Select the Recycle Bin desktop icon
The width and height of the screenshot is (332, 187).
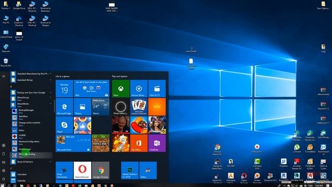pos(6,62)
